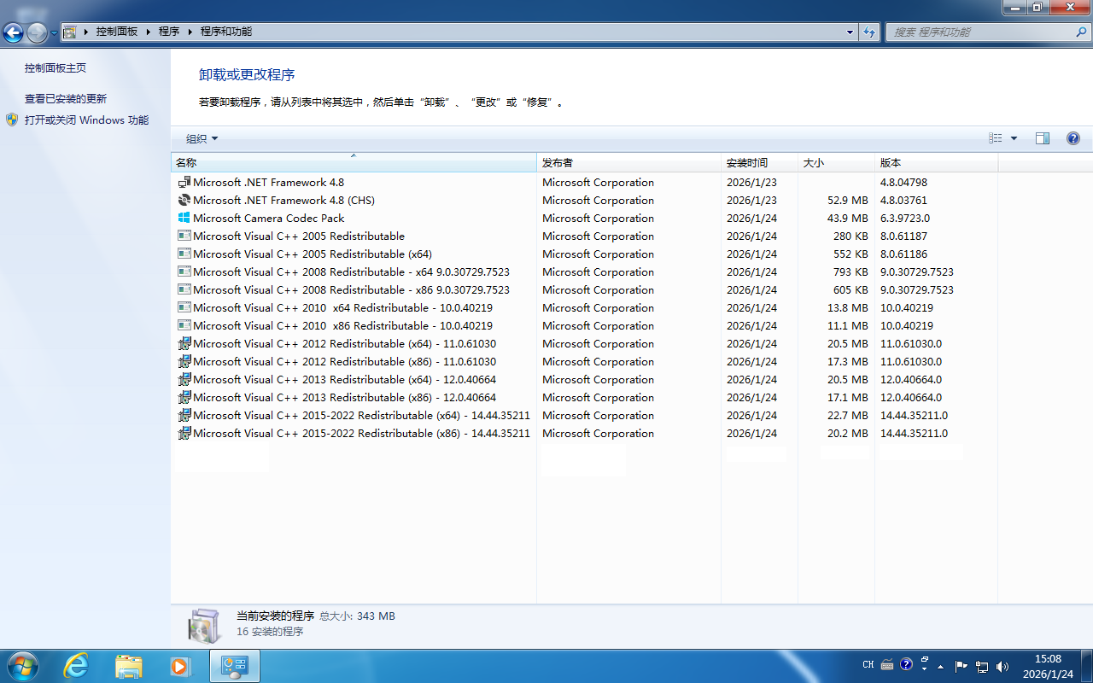1093x683 pixels.
Task: Open 打开或关闭 Windows 功能 link
Action: pyautogui.click(x=86, y=120)
